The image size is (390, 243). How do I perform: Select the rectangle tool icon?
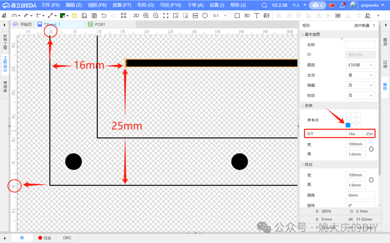point(237,16)
